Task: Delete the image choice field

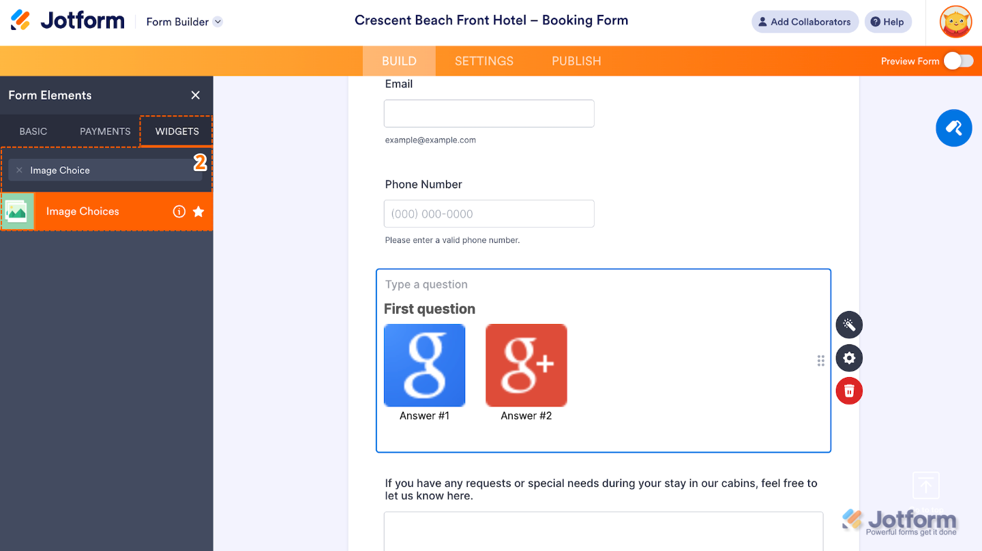Action: coord(849,391)
